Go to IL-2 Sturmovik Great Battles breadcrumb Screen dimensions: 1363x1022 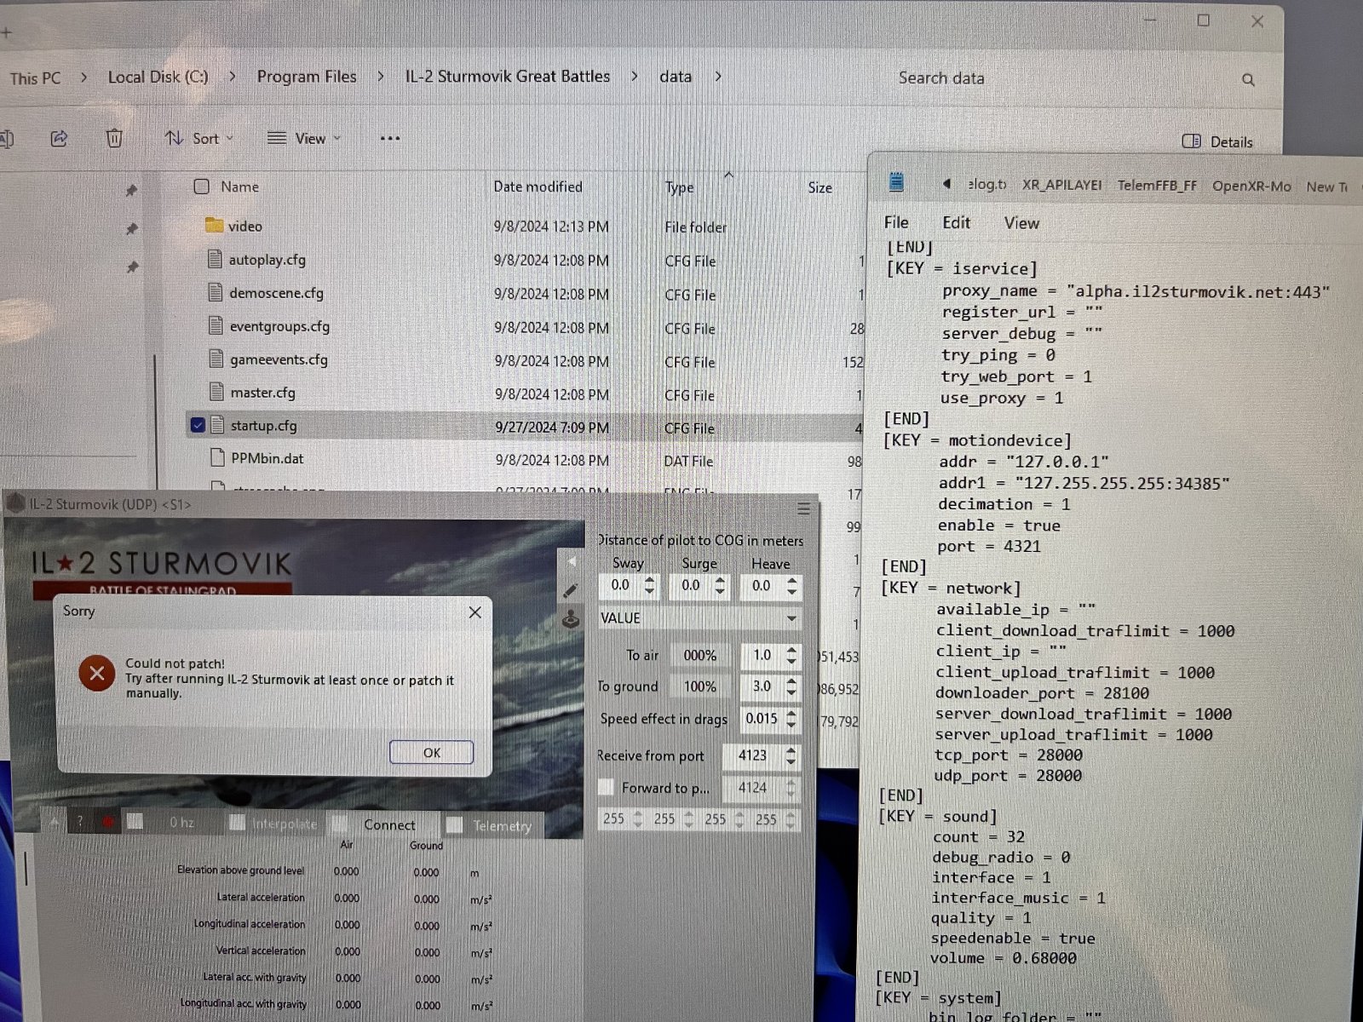tap(508, 77)
